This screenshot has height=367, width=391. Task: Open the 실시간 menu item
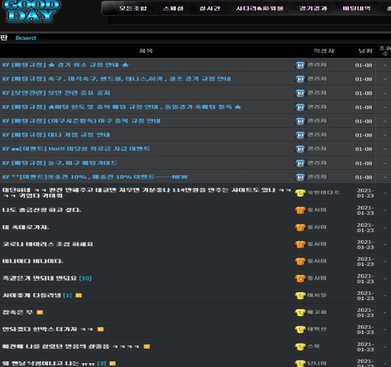tap(210, 8)
